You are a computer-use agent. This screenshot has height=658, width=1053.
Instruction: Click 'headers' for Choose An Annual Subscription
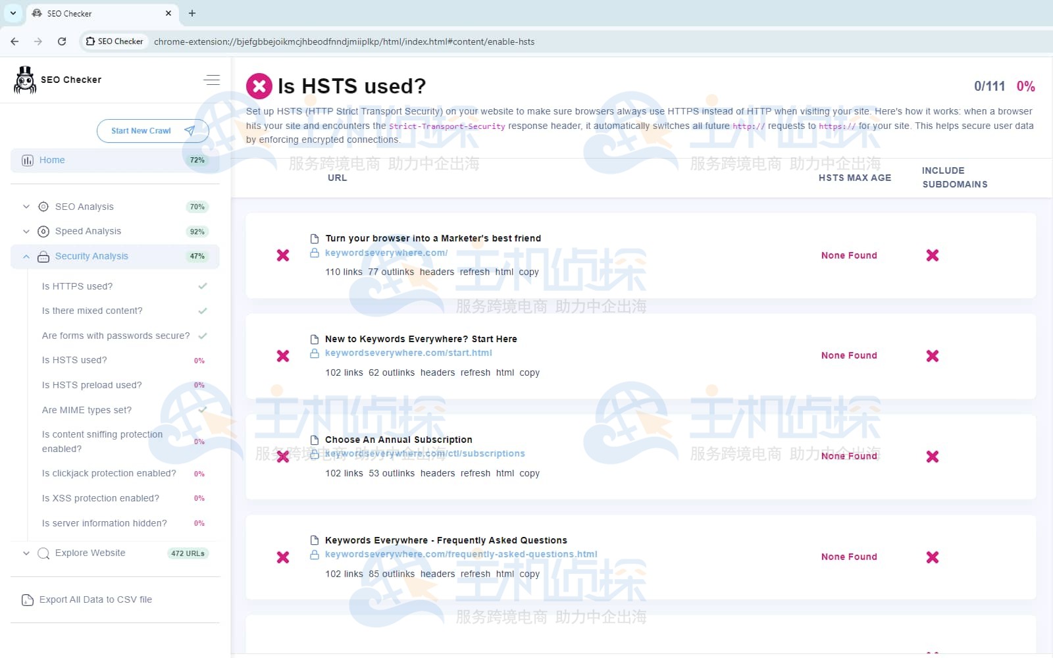click(x=438, y=473)
